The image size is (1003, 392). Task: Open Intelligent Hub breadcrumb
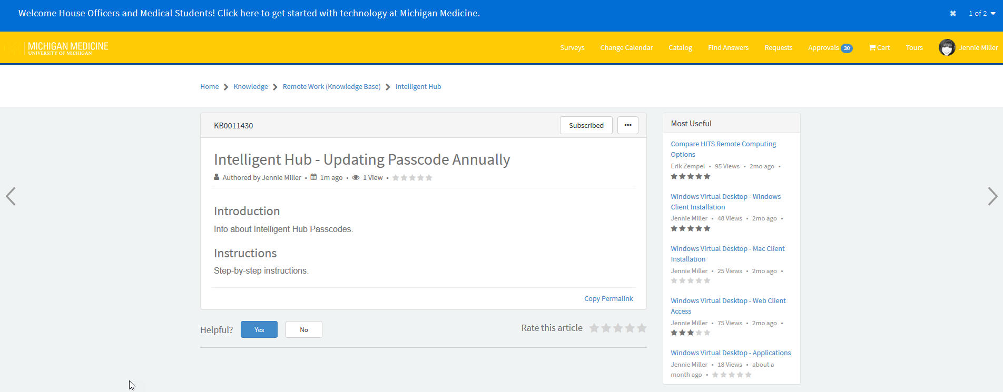(x=418, y=87)
